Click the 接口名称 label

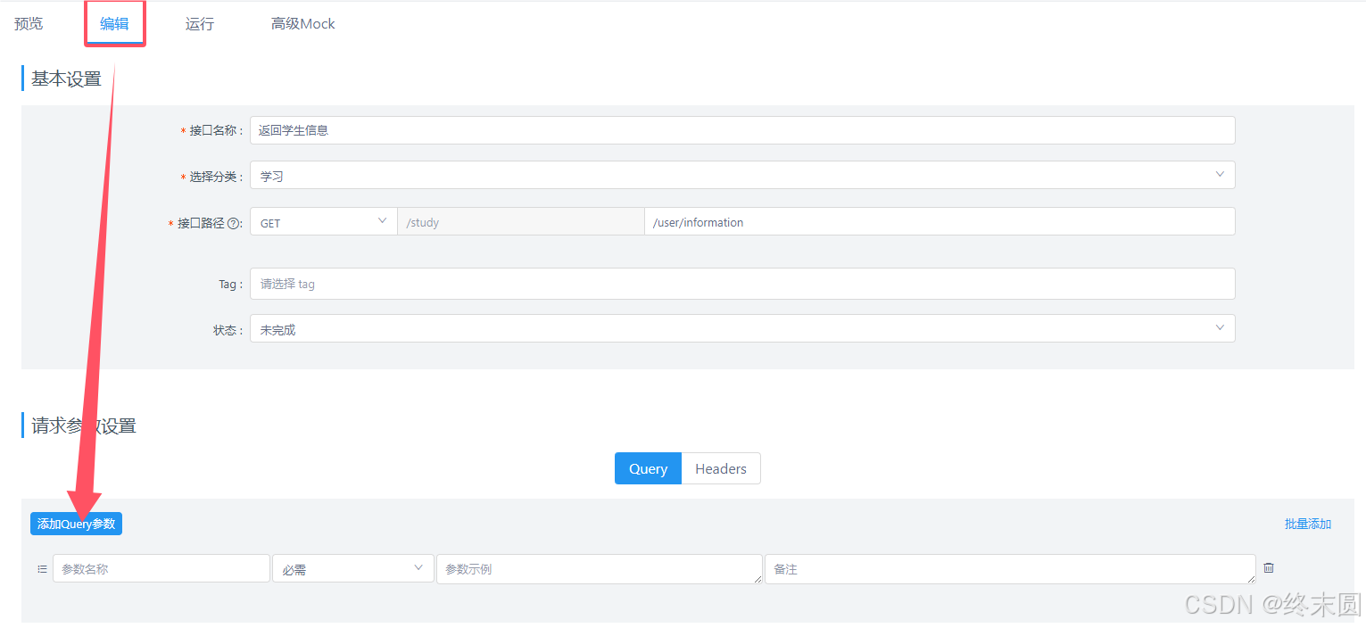pos(215,130)
